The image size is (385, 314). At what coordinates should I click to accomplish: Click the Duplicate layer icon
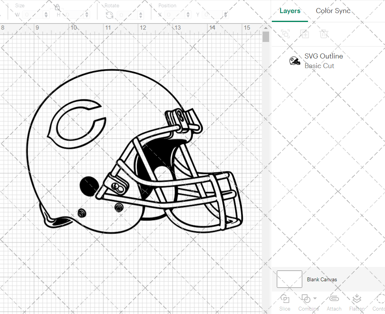(305, 33)
